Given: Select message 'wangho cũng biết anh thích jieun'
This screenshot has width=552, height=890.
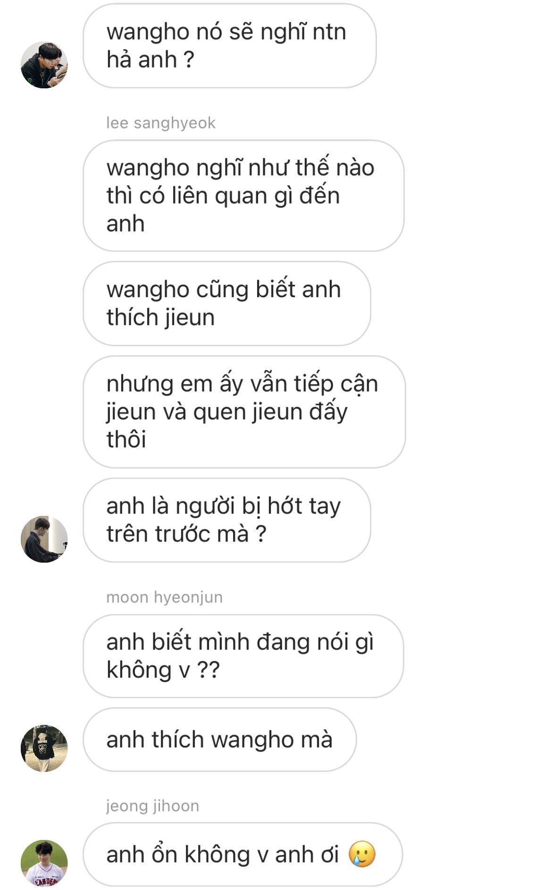Looking at the screenshot, I should (227, 303).
